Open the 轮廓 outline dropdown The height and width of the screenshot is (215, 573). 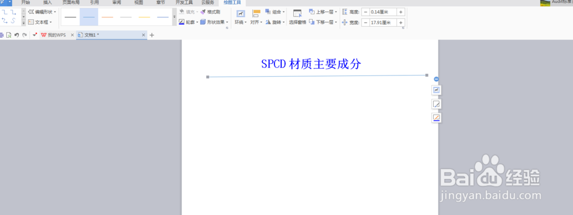(x=189, y=22)
